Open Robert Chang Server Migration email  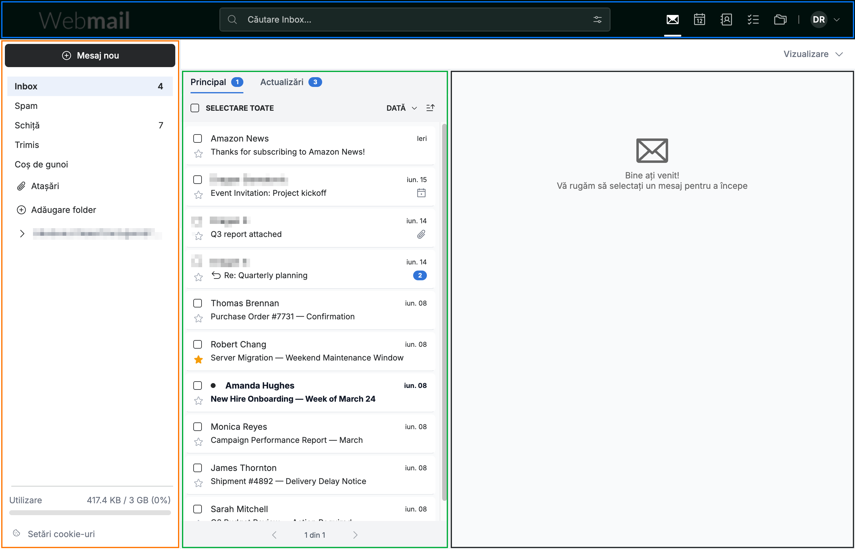coord(311,351)
